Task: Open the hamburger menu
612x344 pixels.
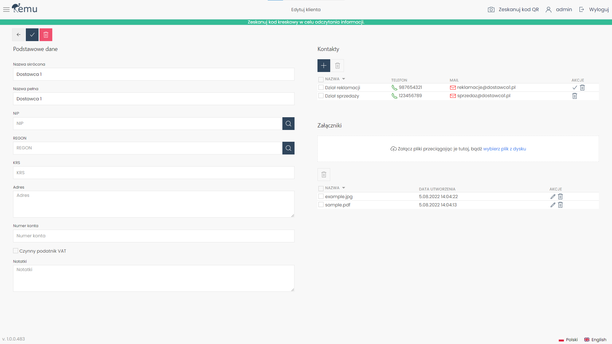Action: point(6,10)
